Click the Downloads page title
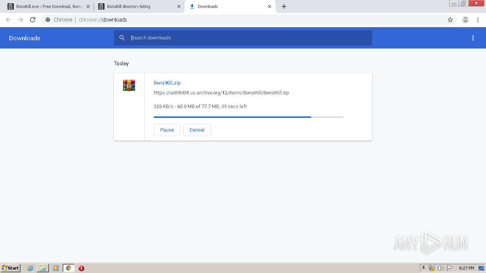Viewport: 486px width, 273px height. click(25, 38)
